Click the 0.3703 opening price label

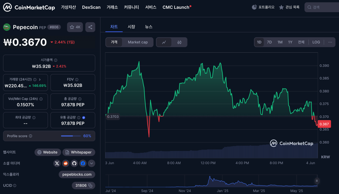tap(113, 116)
